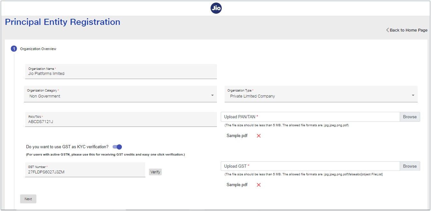431x211 pixels.
Task: Click the PAN/TAN file size note
Action: 286,125
